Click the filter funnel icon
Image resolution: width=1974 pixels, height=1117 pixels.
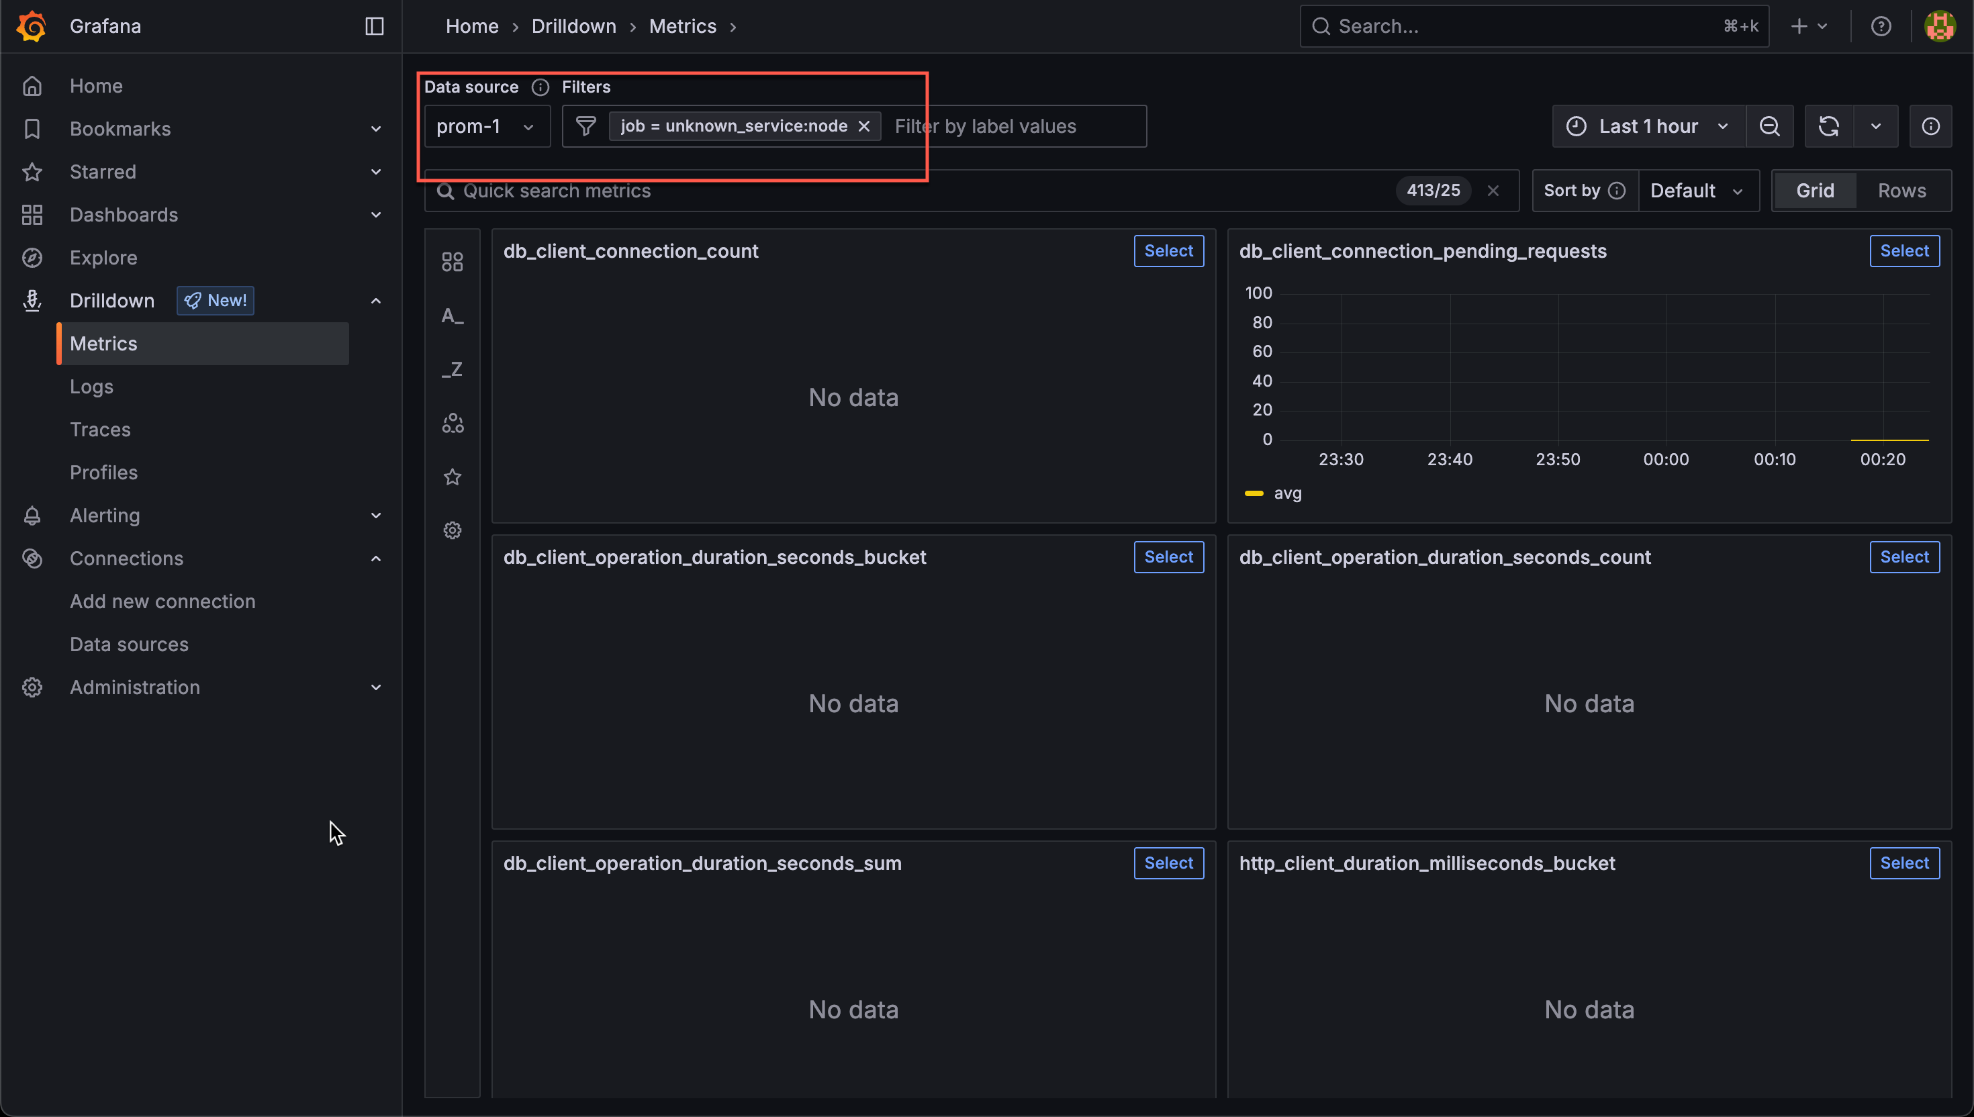tap(585, 126)
